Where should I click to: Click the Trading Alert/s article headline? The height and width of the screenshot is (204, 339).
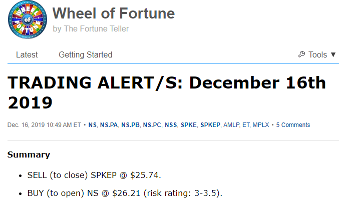(165, 92)
